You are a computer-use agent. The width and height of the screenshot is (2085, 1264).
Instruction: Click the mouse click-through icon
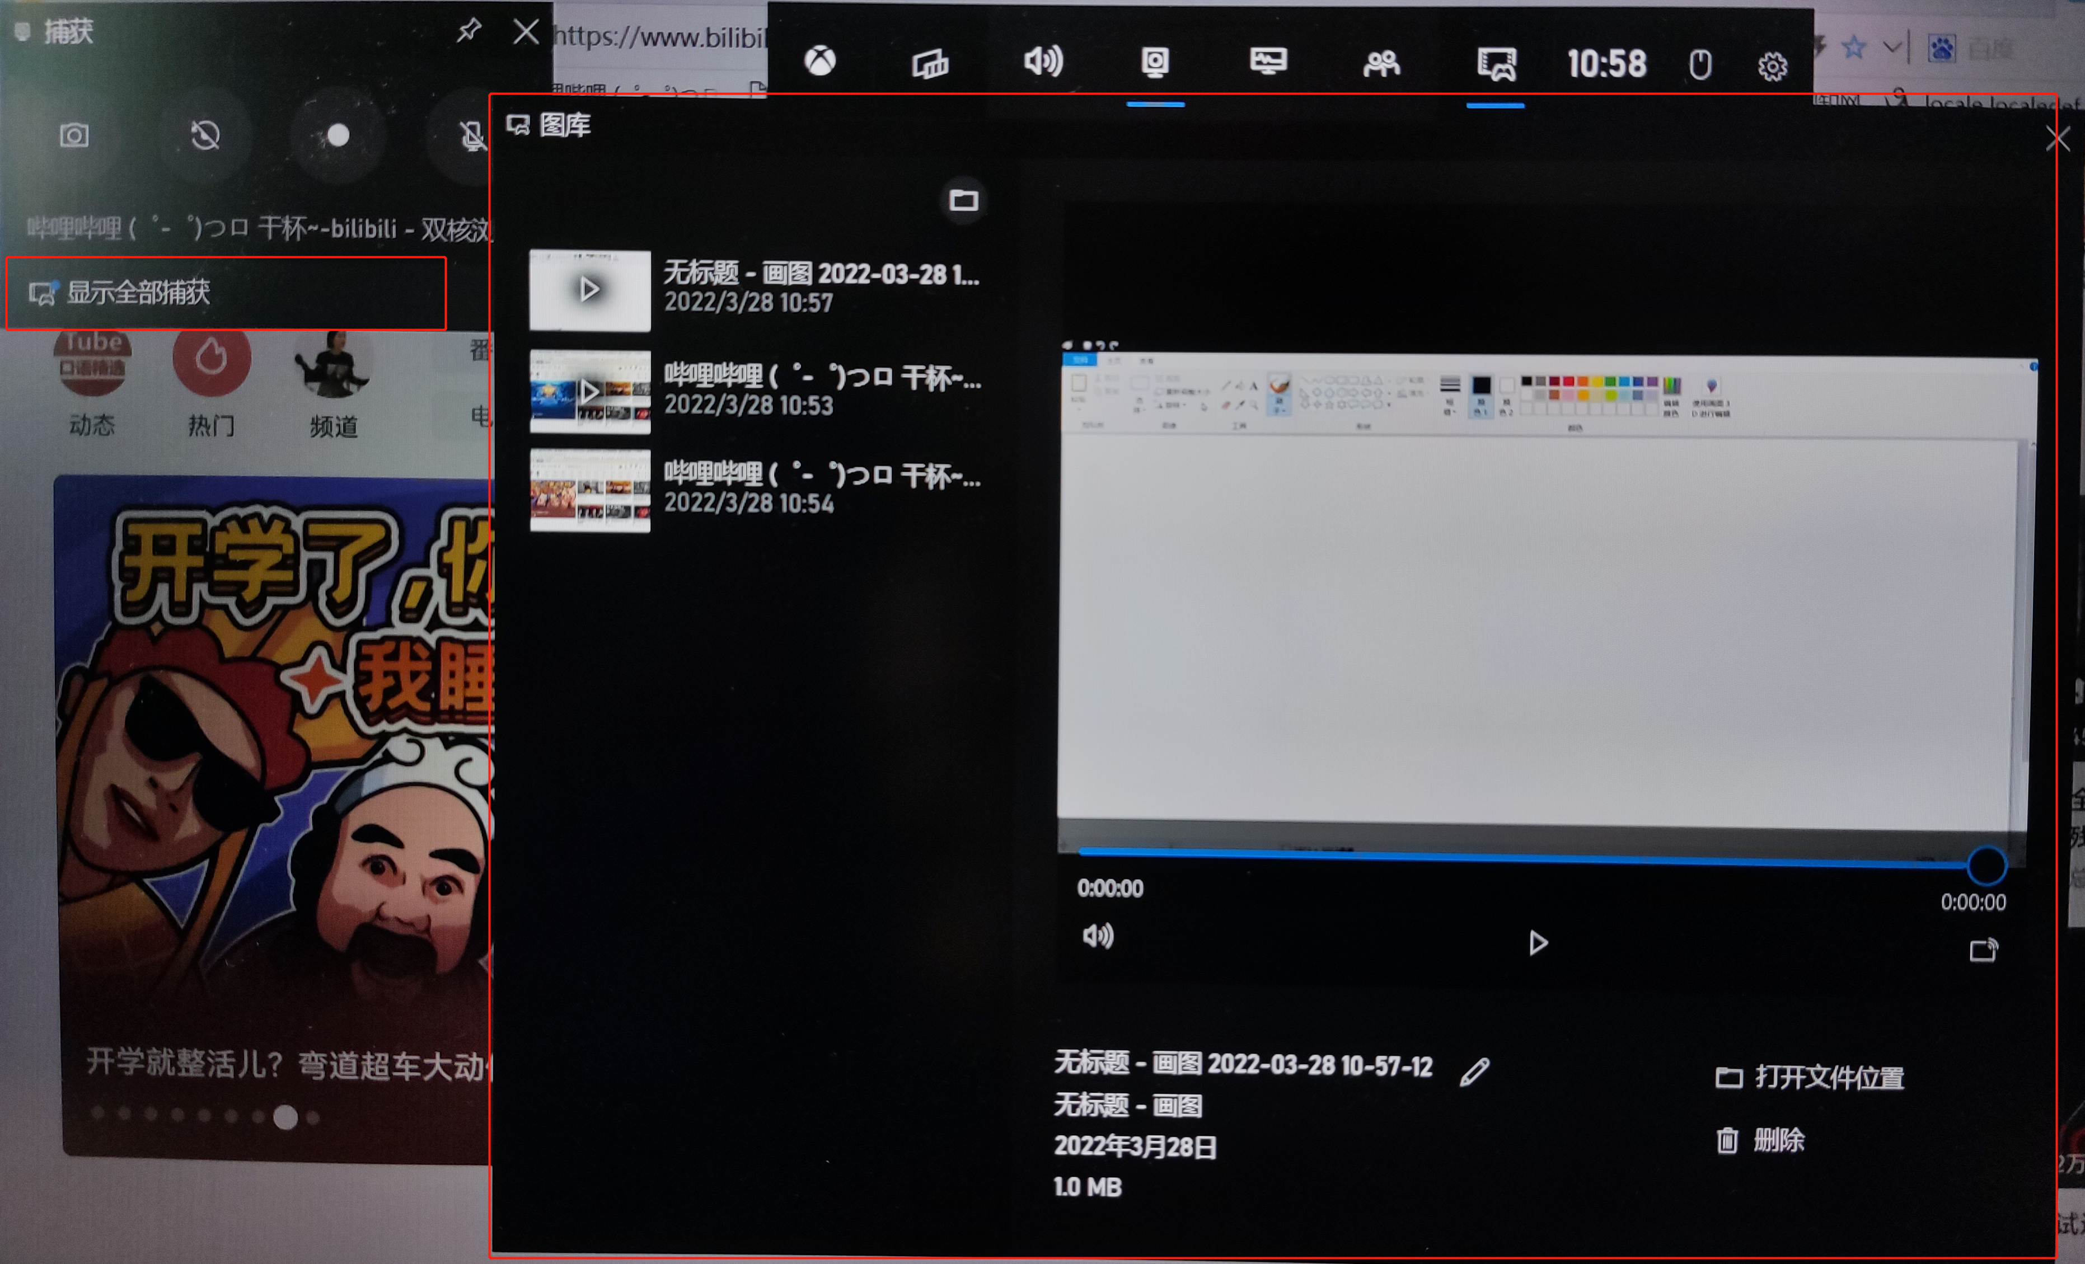tap(1700, 64)
